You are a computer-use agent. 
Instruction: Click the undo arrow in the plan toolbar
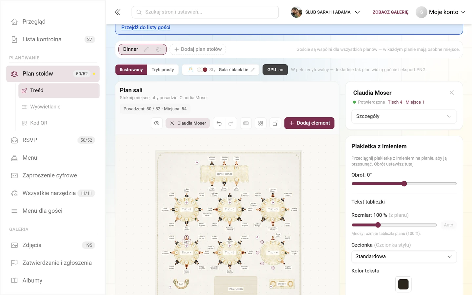click(219, 123)
